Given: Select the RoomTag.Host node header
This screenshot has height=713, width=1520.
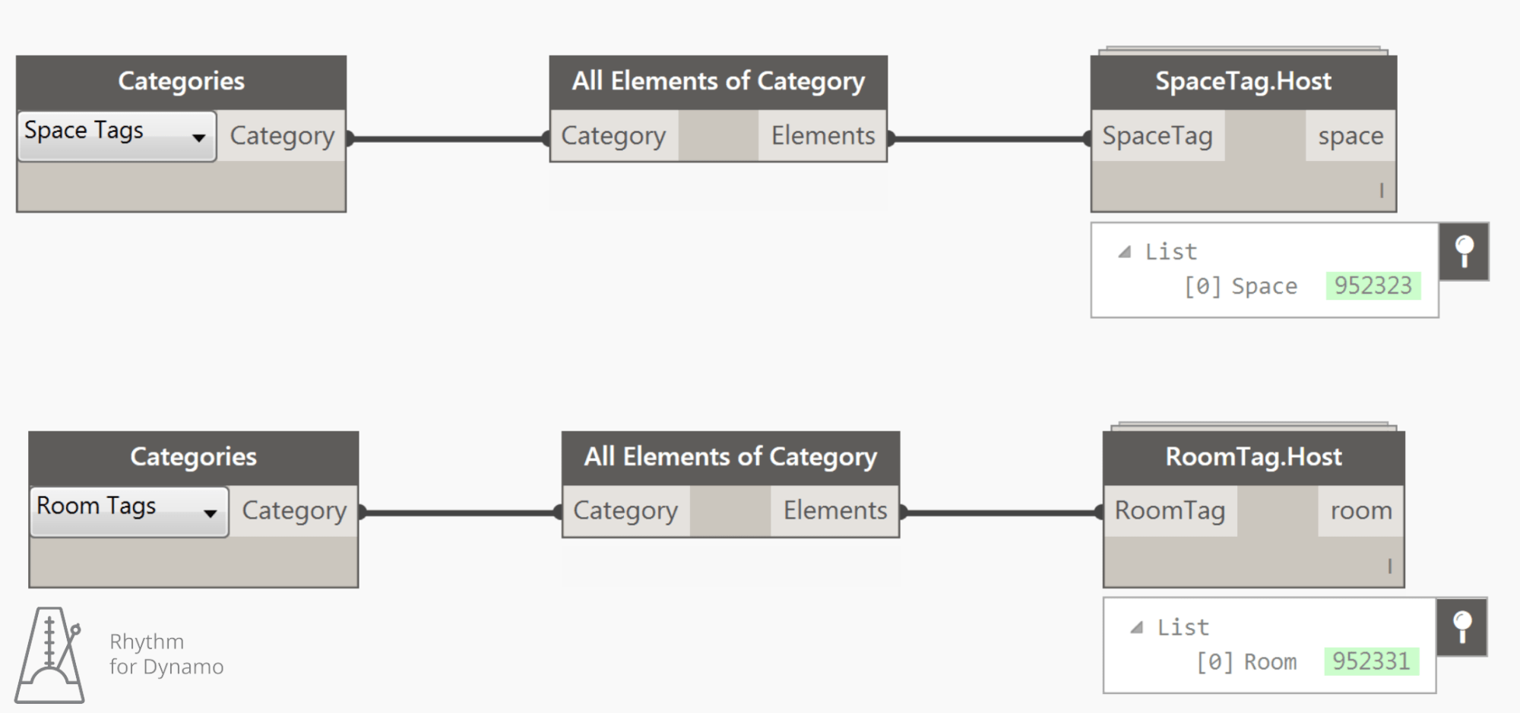Looking at the screenshot, I should tap(1252, 456).
